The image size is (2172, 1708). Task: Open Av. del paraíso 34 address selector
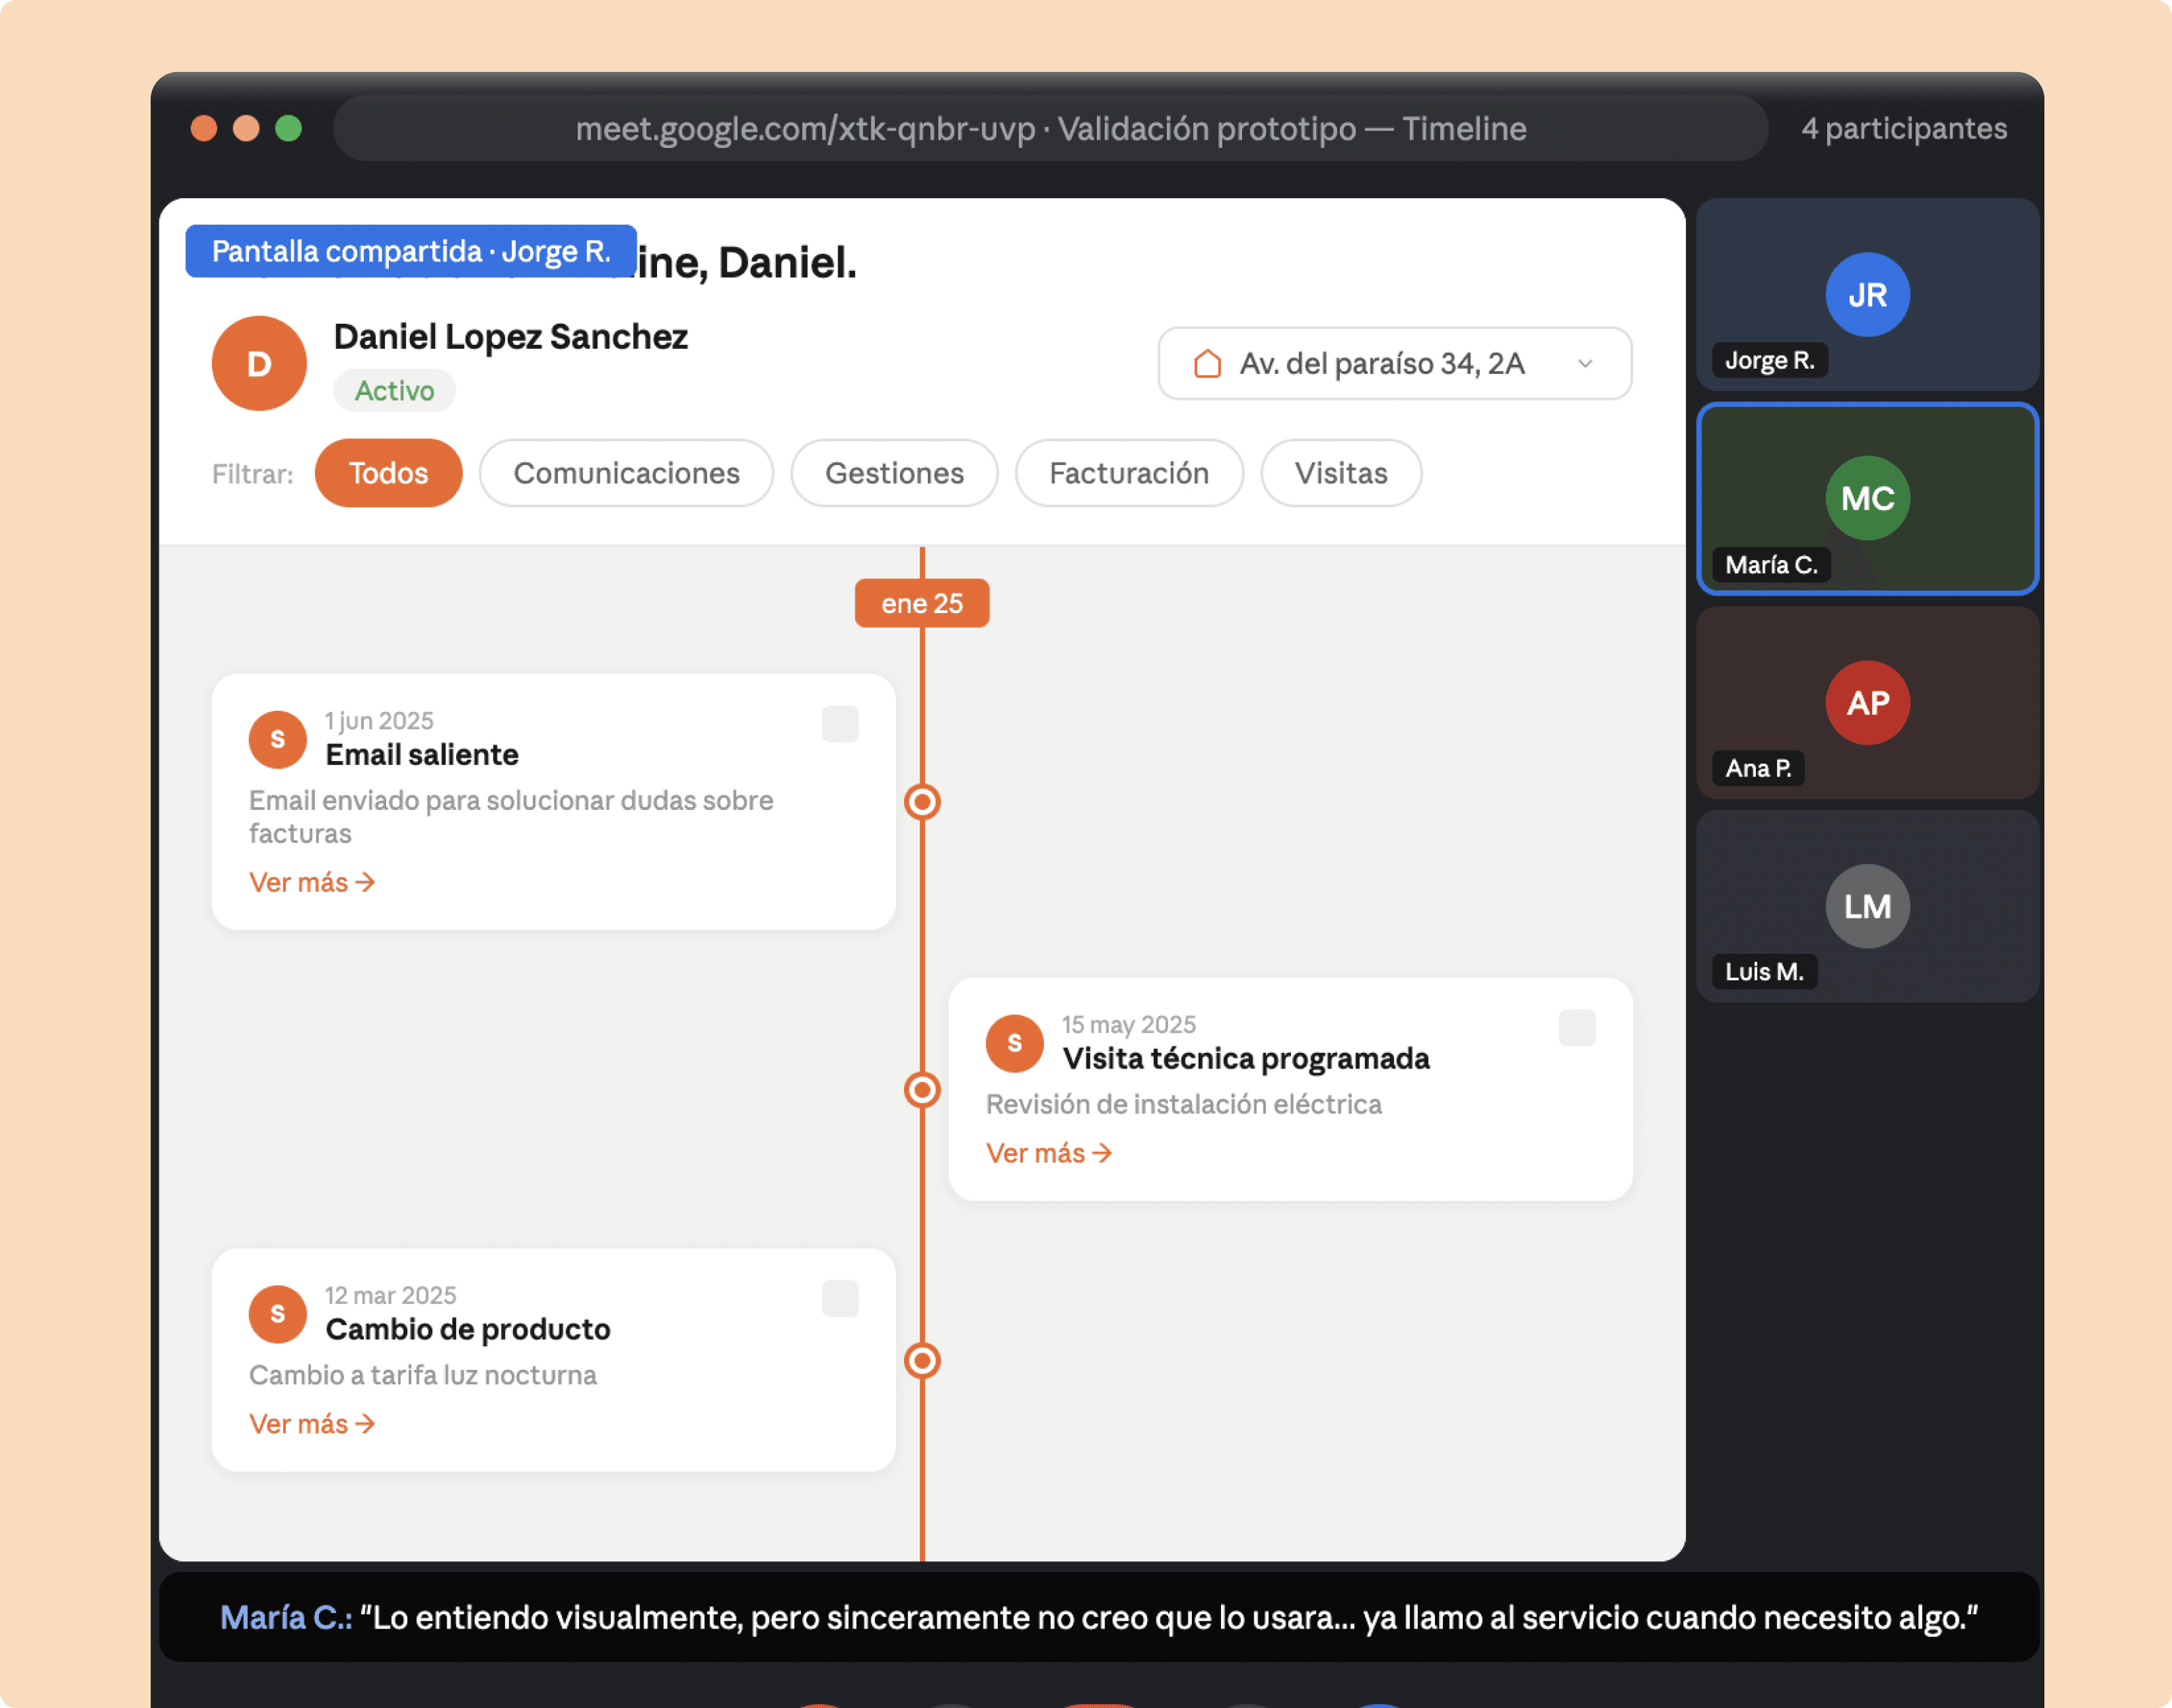(x=1381, y=363)
